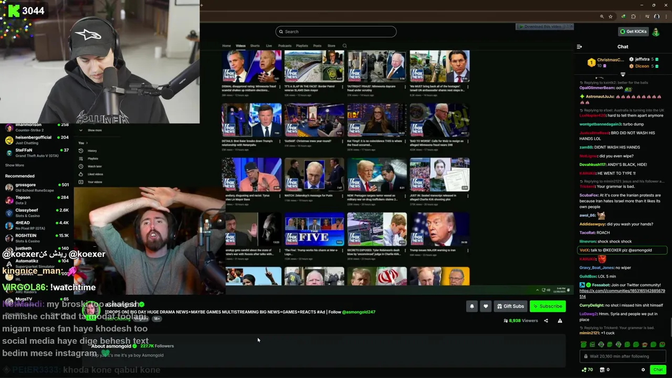The image size is (672, 378).
Task: Click the green Chat send button
Action: coord(658,370)
